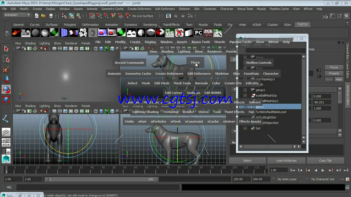Open grease pencil in top view panel
This screenshot has width=351, height=197.
[46, 49]
